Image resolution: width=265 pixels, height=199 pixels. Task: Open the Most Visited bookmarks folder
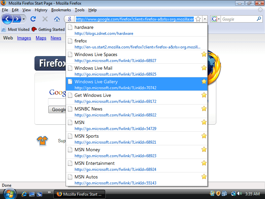[x=15, y=30]
